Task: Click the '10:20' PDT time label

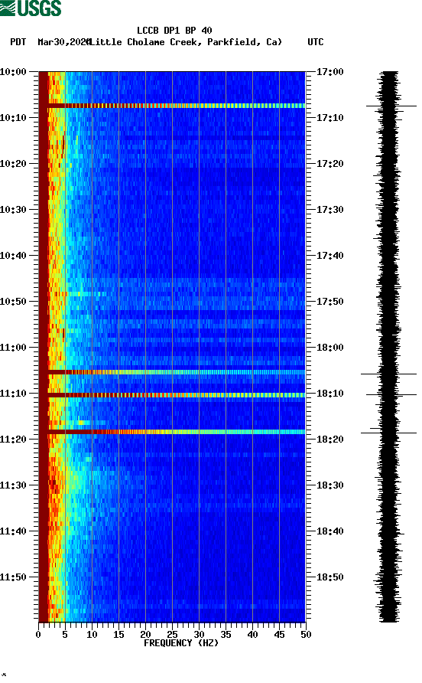Action: click(13, 164)
